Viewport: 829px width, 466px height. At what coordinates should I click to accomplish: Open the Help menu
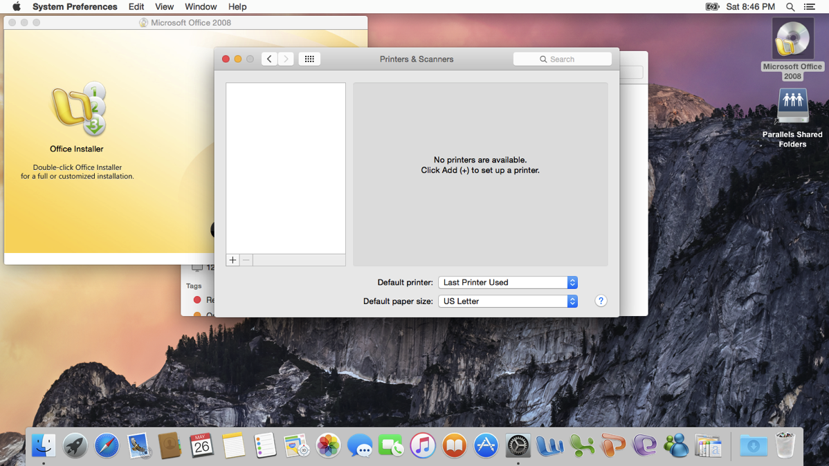point(237,7)
